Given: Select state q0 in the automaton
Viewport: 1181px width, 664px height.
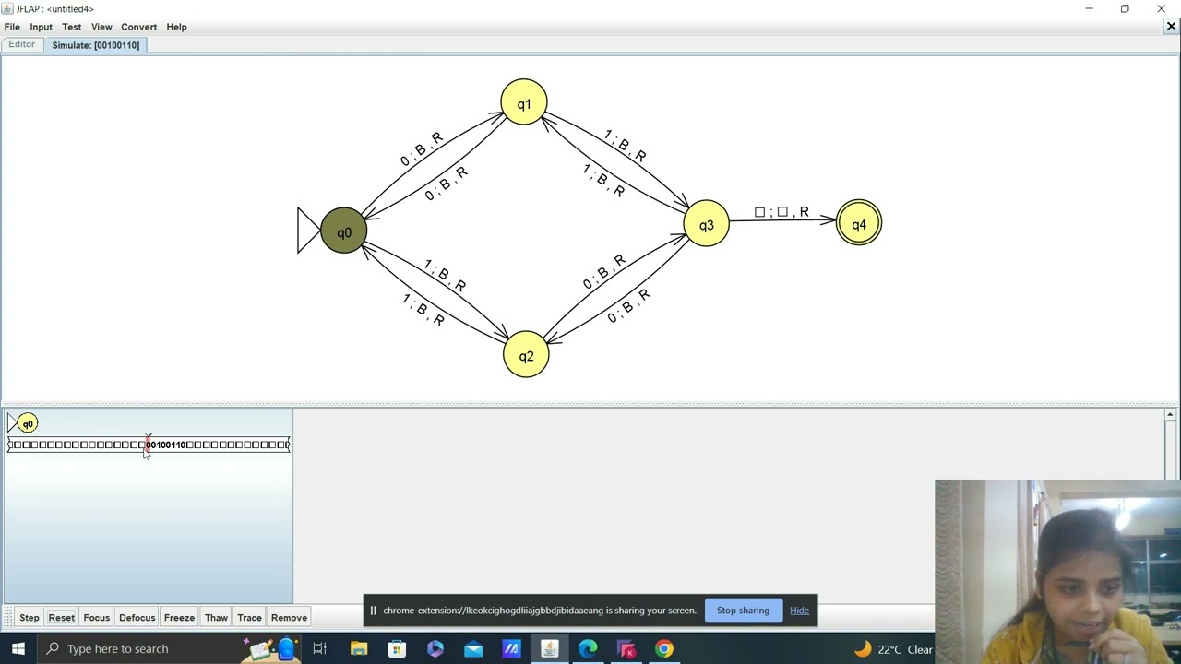Looking at the screenshot, I should point(344,231).
